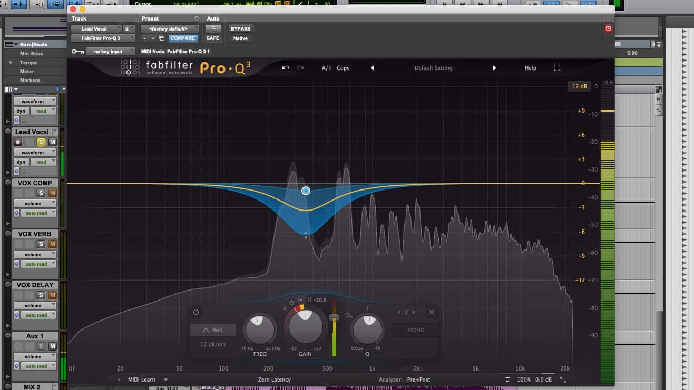Solo the Lead Vocal track

(41, 142)
